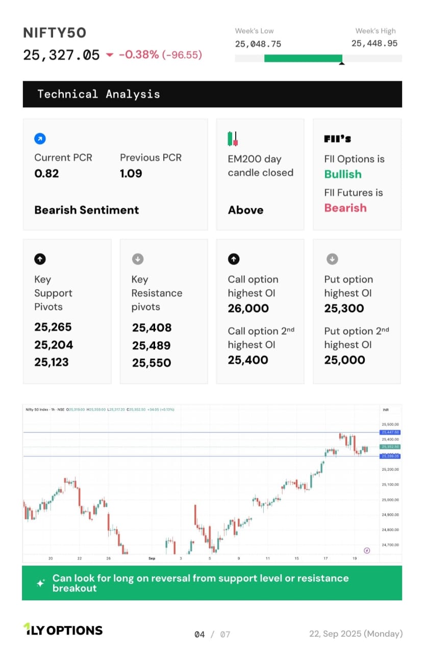Click the up-arrow icon above Key Support Pivots
Screen dimensions: 425x654
click(40, 260)
